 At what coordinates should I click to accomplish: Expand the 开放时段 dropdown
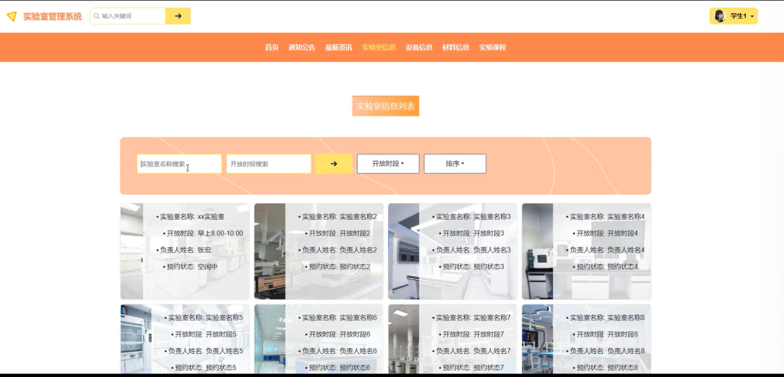(388, 164)
